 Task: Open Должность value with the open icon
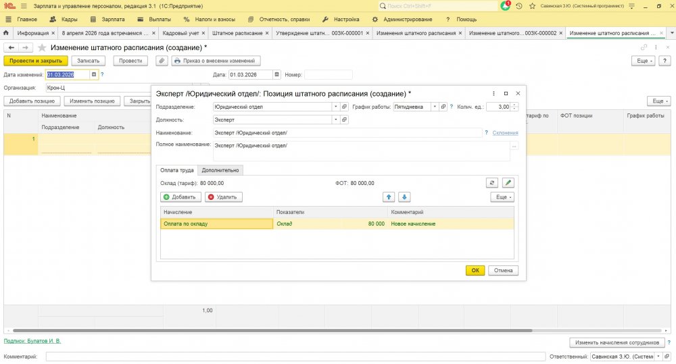pos(344,120)
